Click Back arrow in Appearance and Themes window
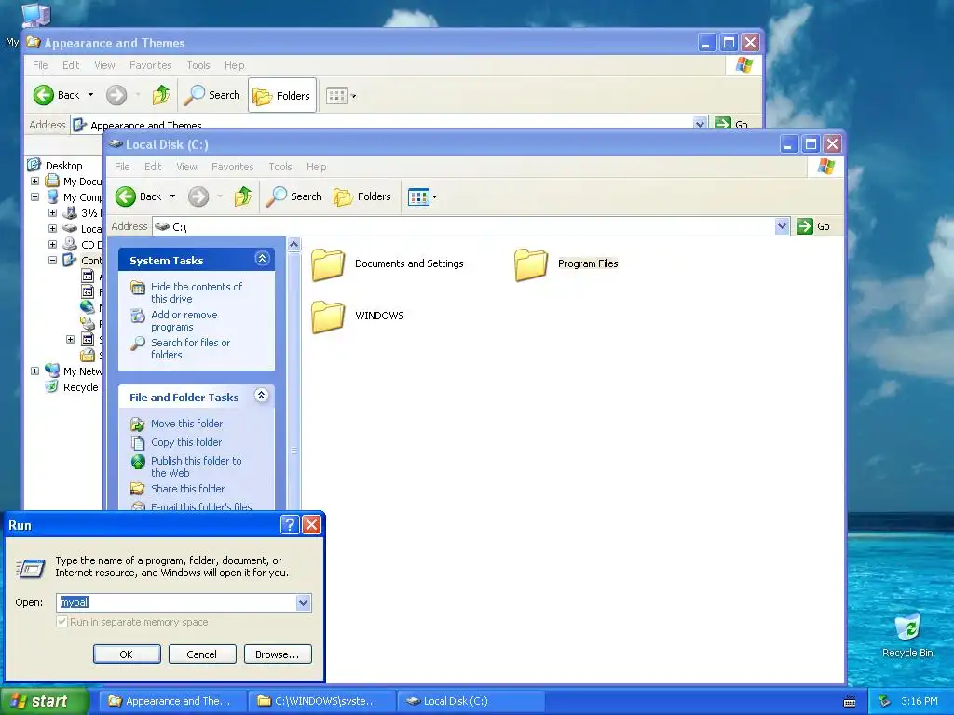The image size is (954, 715). tap(44, 95)
